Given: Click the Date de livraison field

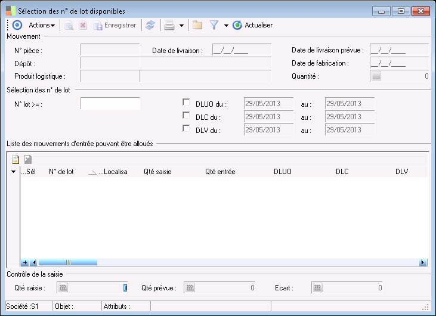Looking at the screenshot, I should click(x=242, y=50).
